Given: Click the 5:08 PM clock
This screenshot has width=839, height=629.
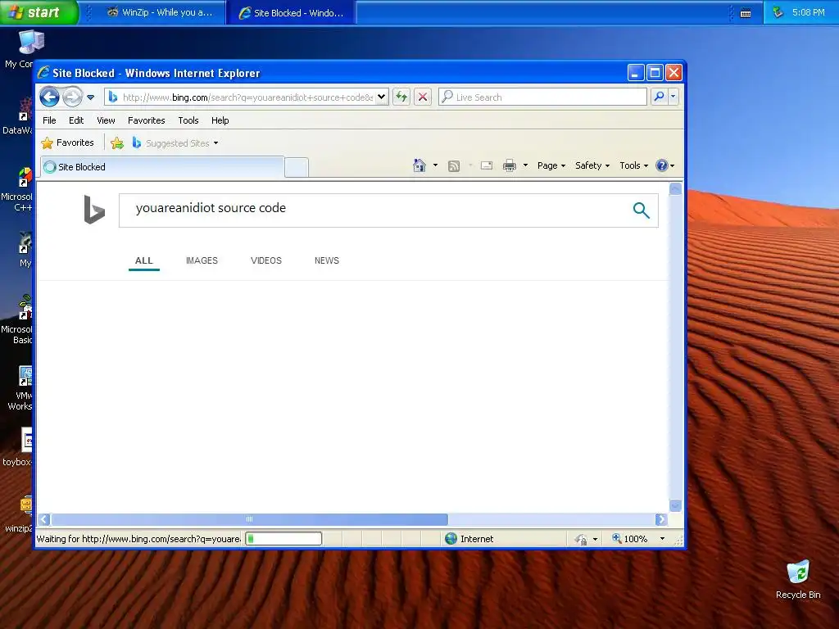Looking at the screenshot, I should [809, 12].
